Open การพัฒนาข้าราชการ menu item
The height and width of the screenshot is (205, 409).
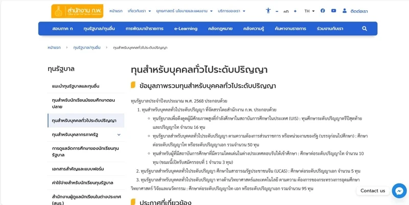click(x=145, y=29)
